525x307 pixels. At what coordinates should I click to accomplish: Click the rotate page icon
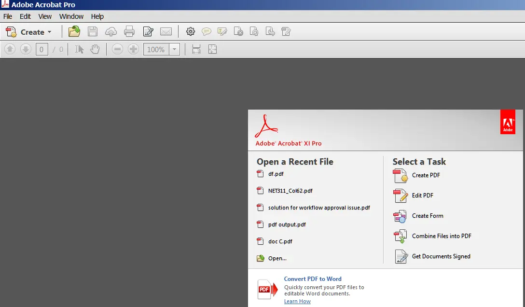pos(254,32)
